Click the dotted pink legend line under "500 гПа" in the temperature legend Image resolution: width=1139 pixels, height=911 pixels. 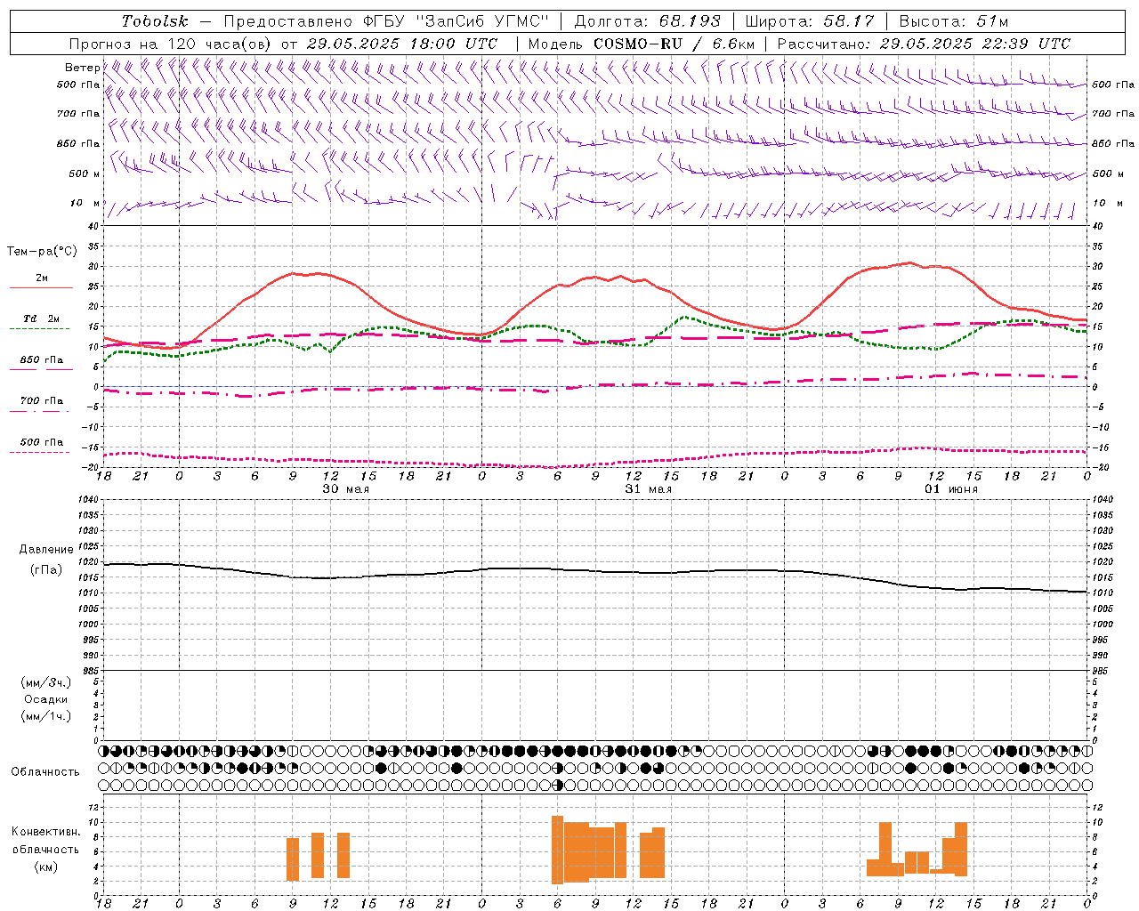pos(39,452)
